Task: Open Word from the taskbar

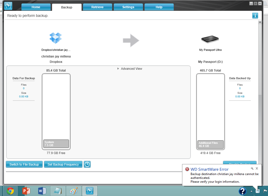Action: [x=42, y=191]
